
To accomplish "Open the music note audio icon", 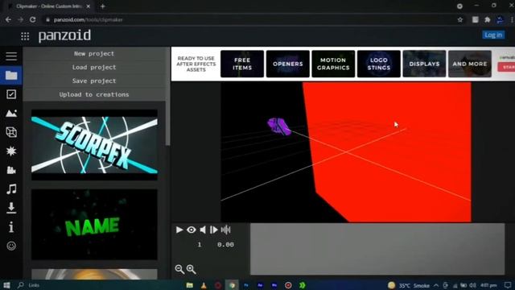I will point(11,189).
